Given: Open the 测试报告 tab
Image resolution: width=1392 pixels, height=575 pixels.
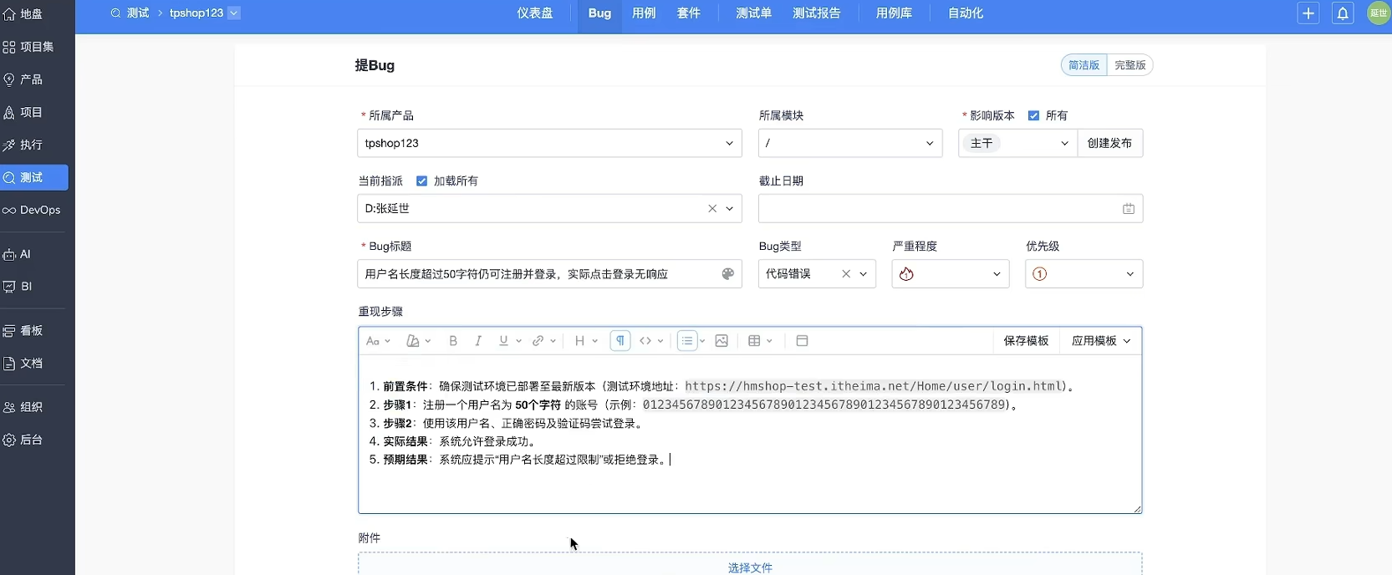Looking at the screenshot, I should (x=817, y=13).
